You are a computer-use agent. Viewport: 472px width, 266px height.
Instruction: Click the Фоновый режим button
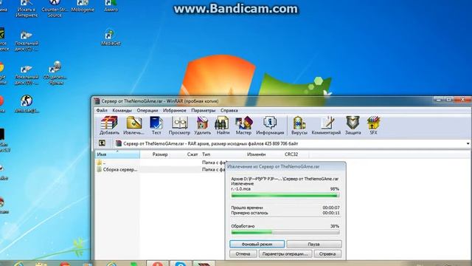pyautogui.click(x=257, y=244)
